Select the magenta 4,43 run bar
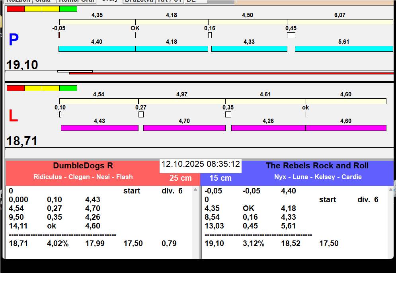396x285 pixels. coord(99,128)
